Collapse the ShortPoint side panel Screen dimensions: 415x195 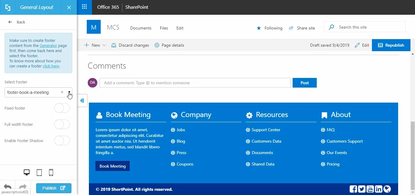[x=82, y=101]
